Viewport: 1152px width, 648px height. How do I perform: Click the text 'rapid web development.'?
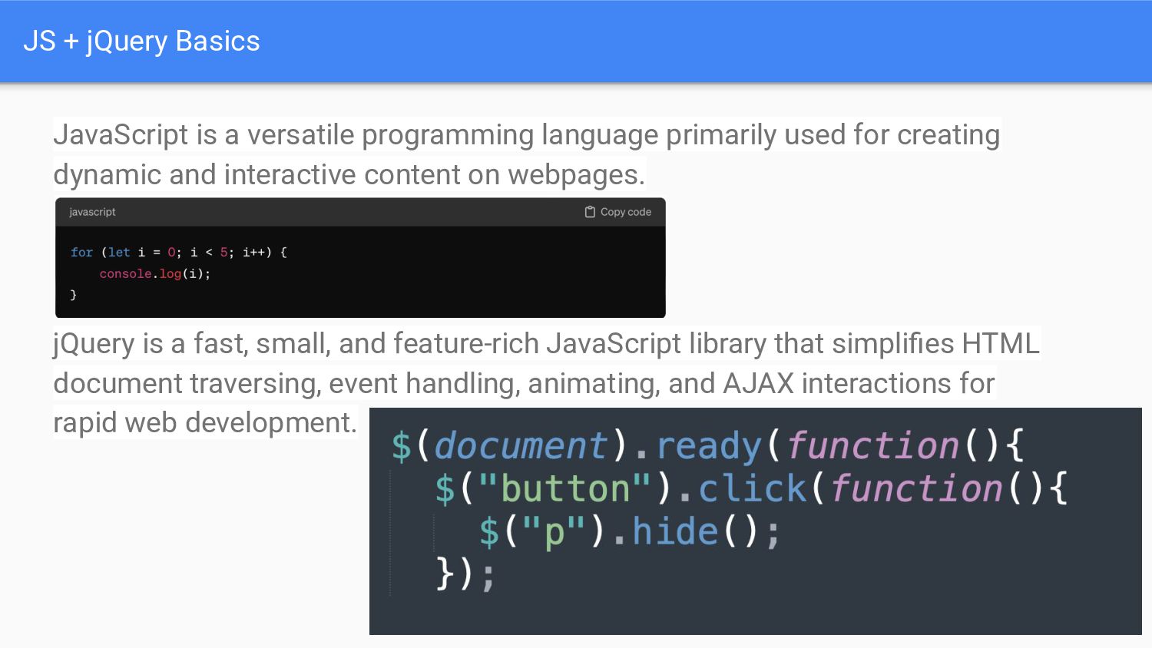205,423
